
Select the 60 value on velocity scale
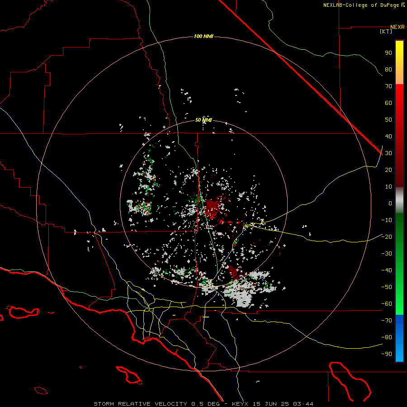pos(388,103)
